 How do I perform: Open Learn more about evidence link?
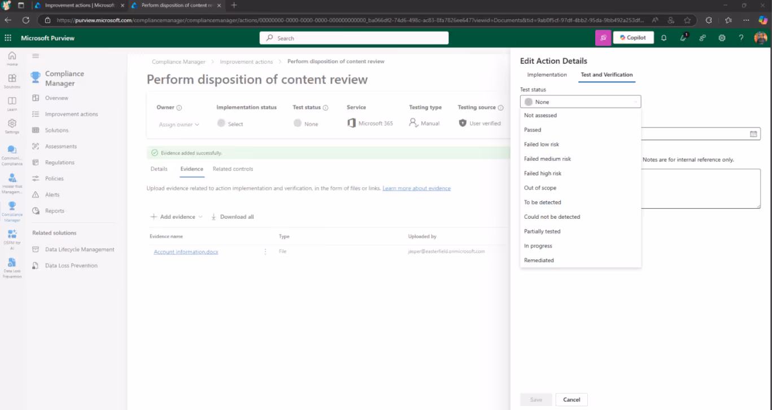[x=416, y=188]
